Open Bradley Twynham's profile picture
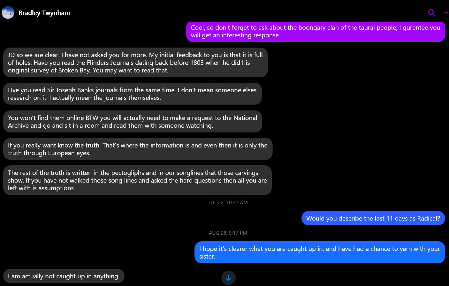The width and height of the screenshot is (449, 286). tap(8, 13)
